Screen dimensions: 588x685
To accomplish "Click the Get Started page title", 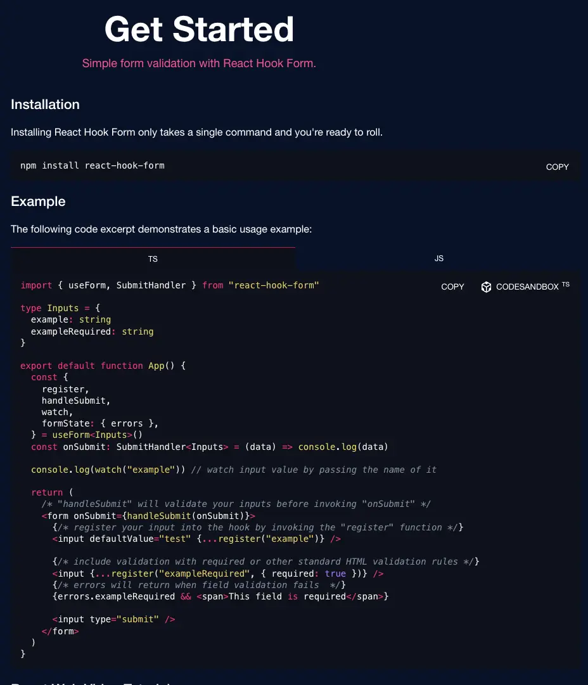I will coord(199,29).
